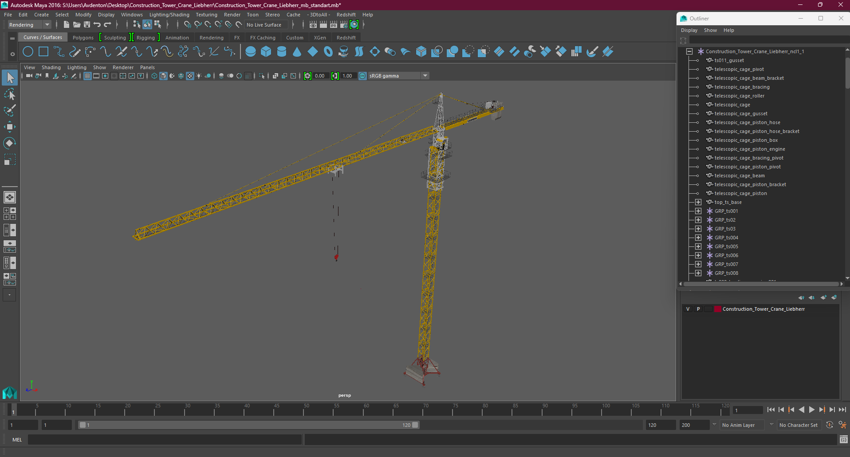Toggle the viewport grid display

click(x=87, y=76)
